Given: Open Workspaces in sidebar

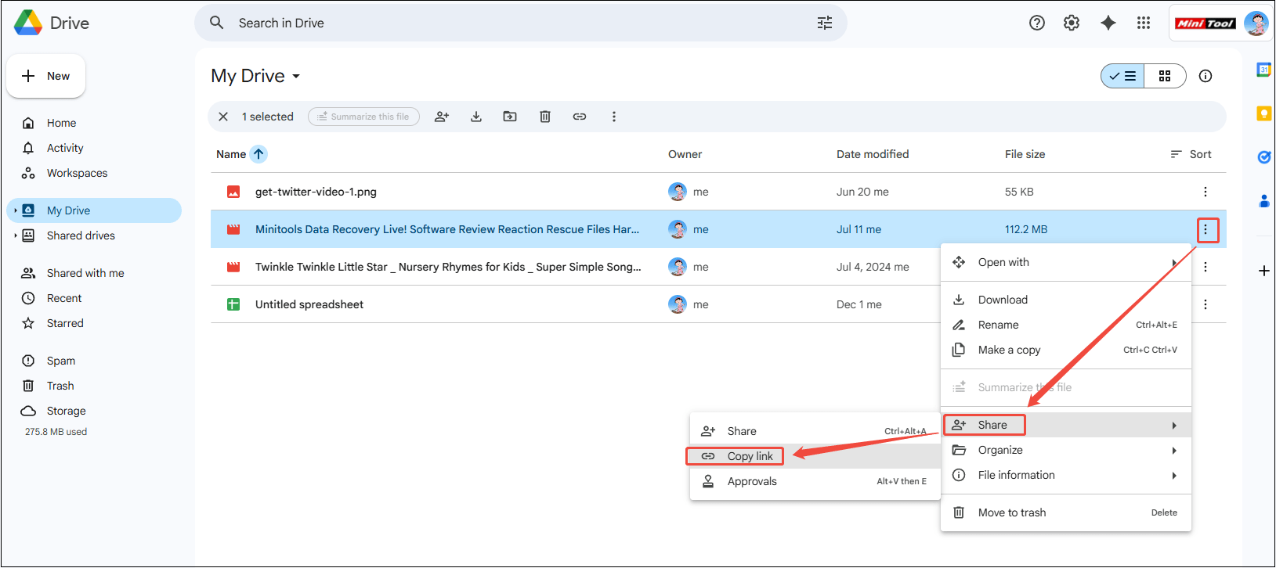Looking at the screenshot, I should point(94,173).
